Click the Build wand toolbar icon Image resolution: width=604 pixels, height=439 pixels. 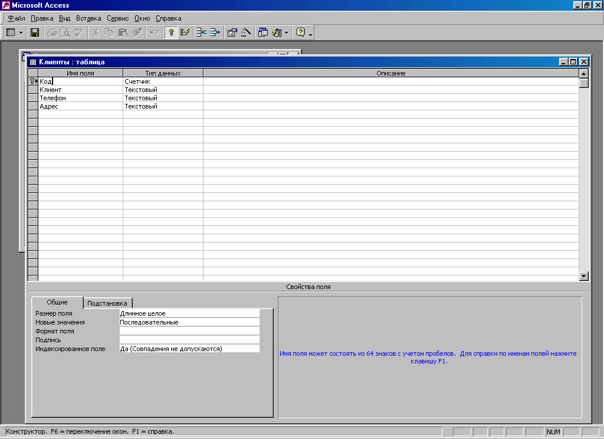click(245, 32)
